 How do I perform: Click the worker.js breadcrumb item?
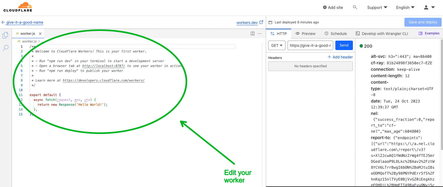[29, 41]
